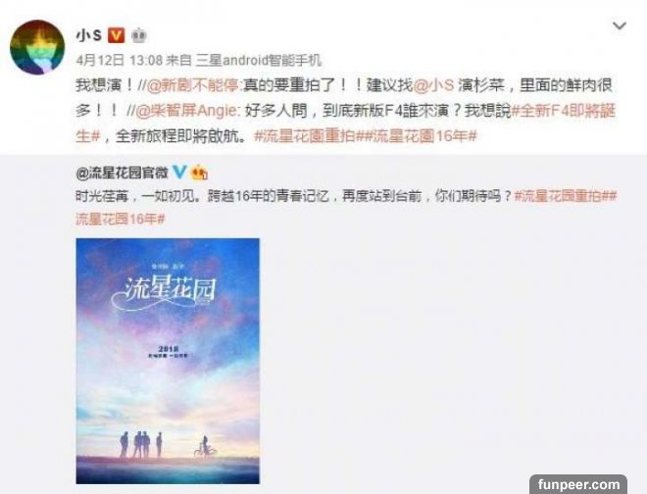This screenshot has width=647, height=494.
Task: Open traditional hashtag #流星花園16年# in top post
Action: (421, 136)
